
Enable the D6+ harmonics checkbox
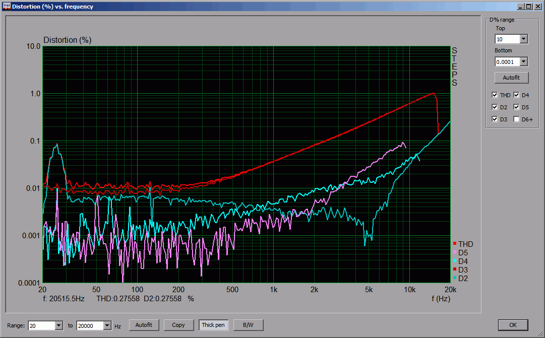pos(516,119)
